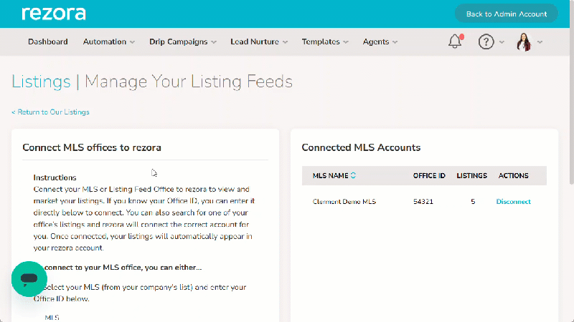Go to the Dashboard

(x=48, y=42)
